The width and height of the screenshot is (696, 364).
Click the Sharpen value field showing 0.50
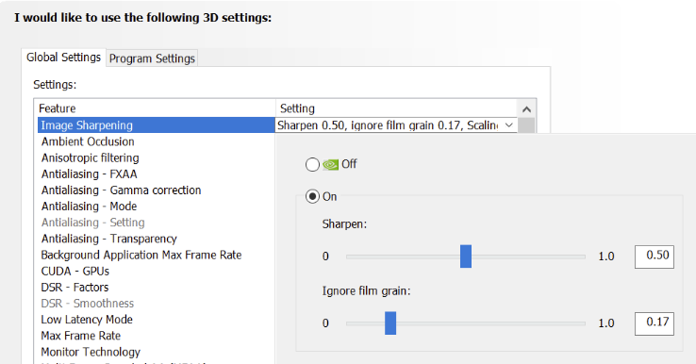(x=655, y=256)
